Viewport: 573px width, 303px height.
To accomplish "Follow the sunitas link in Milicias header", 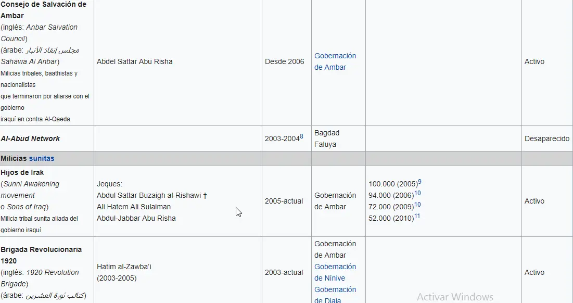I will click(42, 158).
